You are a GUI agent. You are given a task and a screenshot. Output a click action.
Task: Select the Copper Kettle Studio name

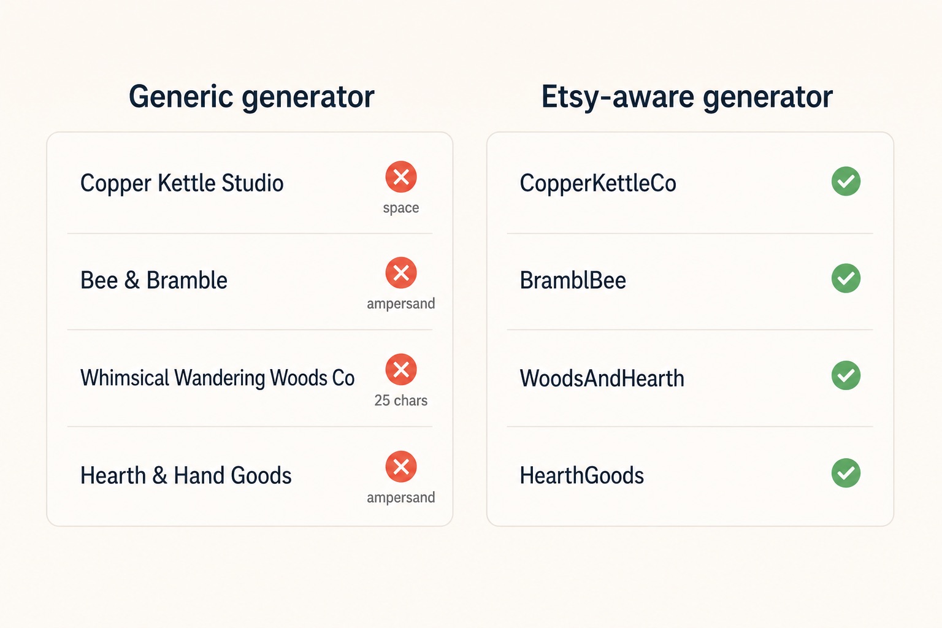182,183
